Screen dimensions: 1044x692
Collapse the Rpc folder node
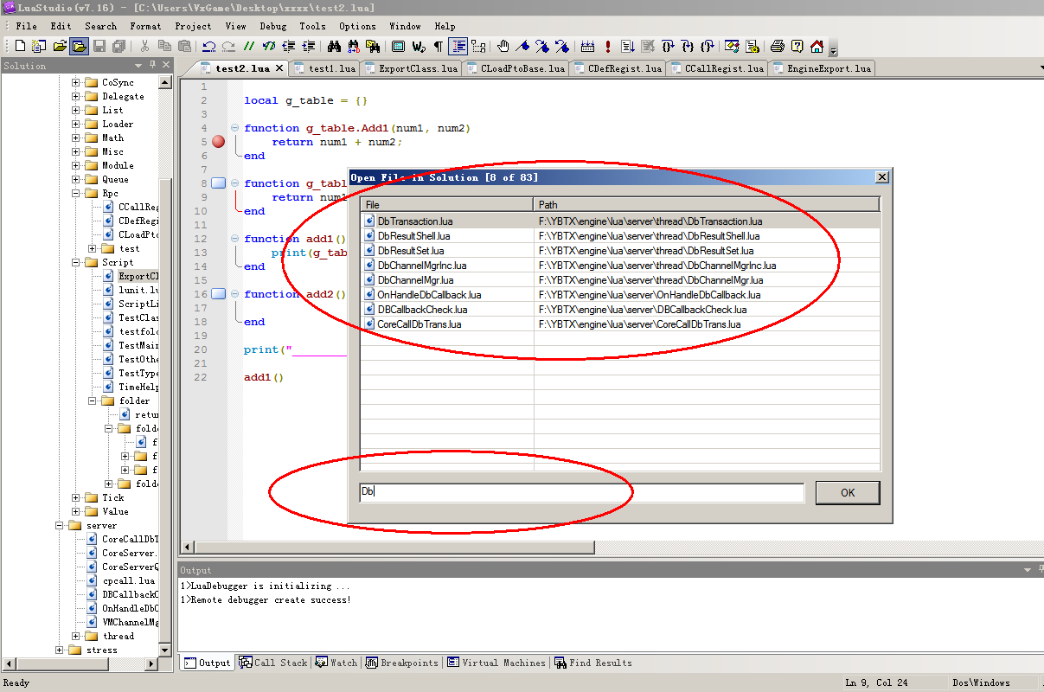(x=76, y=194)
